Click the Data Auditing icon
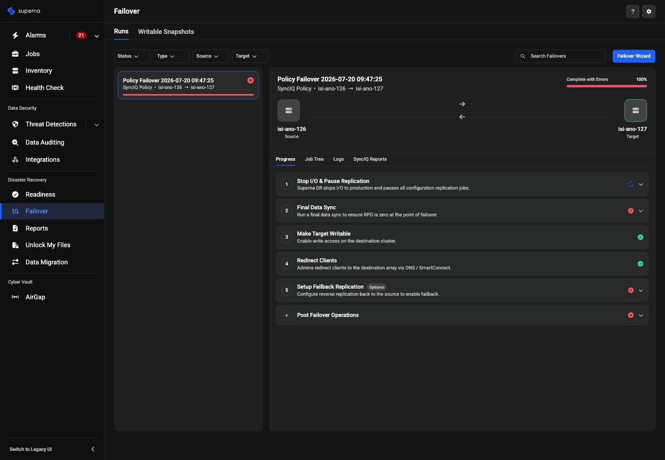Viewport: 665px width, 460px height. (x=15, y=143)
